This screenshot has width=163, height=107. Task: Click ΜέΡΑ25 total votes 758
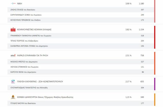pyautogui.click(x=141, y=56)
